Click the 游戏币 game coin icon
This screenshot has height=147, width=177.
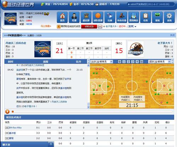tap(97, 4)
